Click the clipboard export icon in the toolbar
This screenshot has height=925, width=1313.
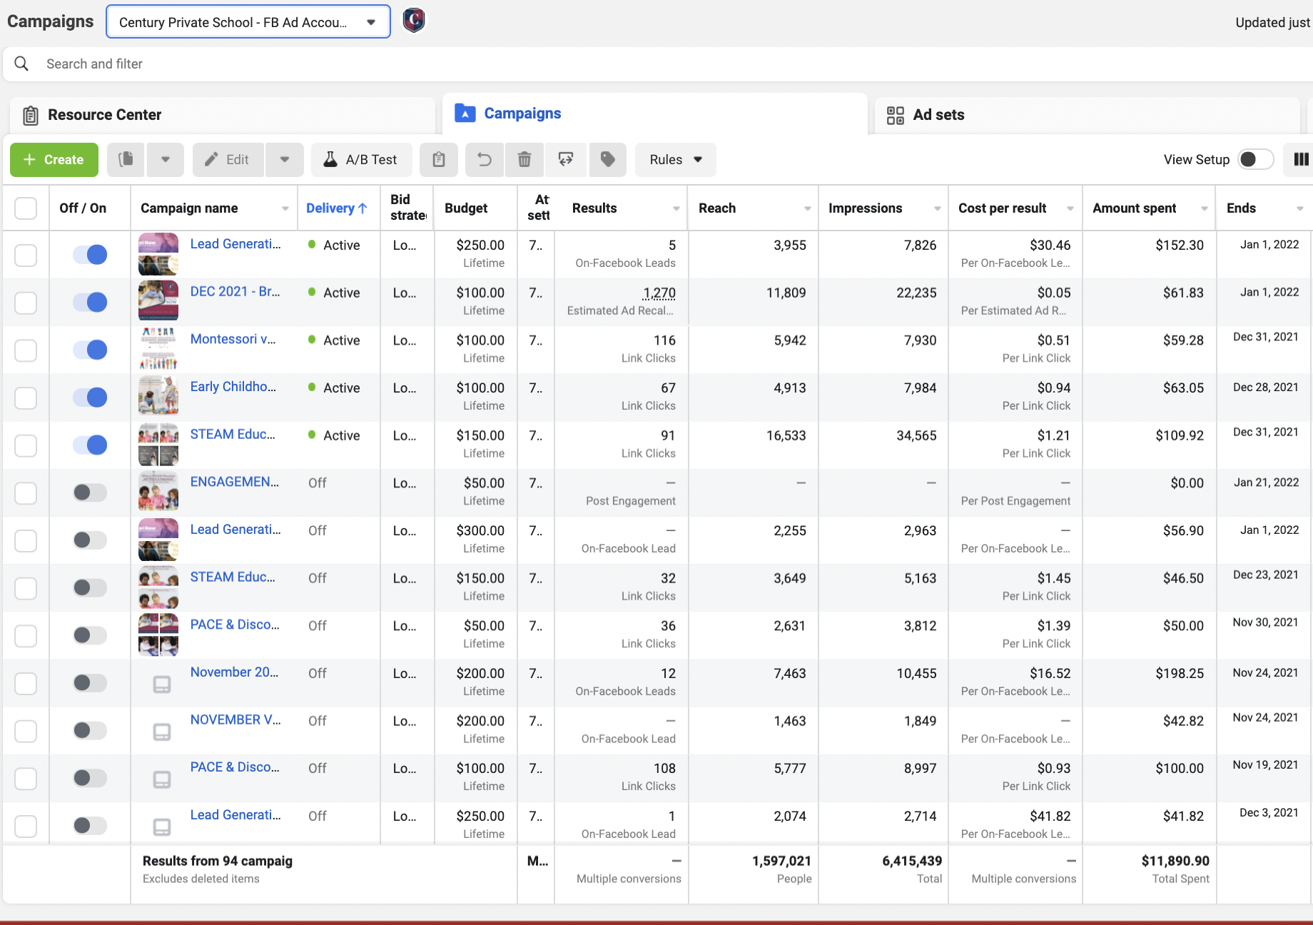coord(439,159)
